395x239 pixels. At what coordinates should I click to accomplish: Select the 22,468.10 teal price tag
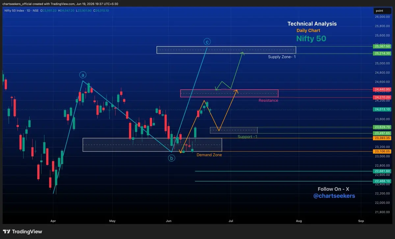click(x=382, y=181)
